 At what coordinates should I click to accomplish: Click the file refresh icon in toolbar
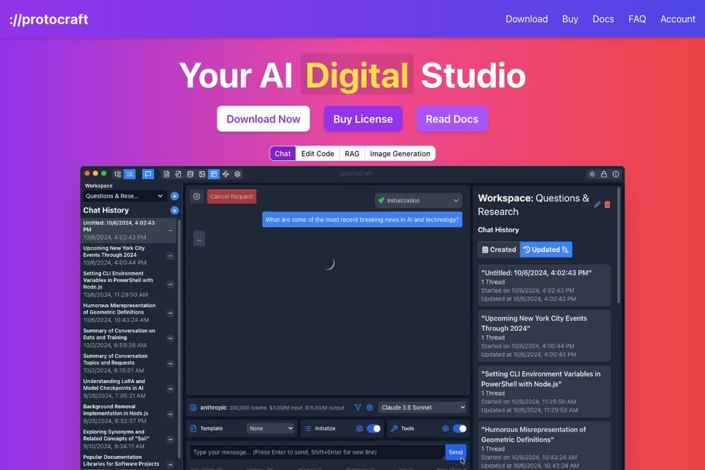coord(178,174)
